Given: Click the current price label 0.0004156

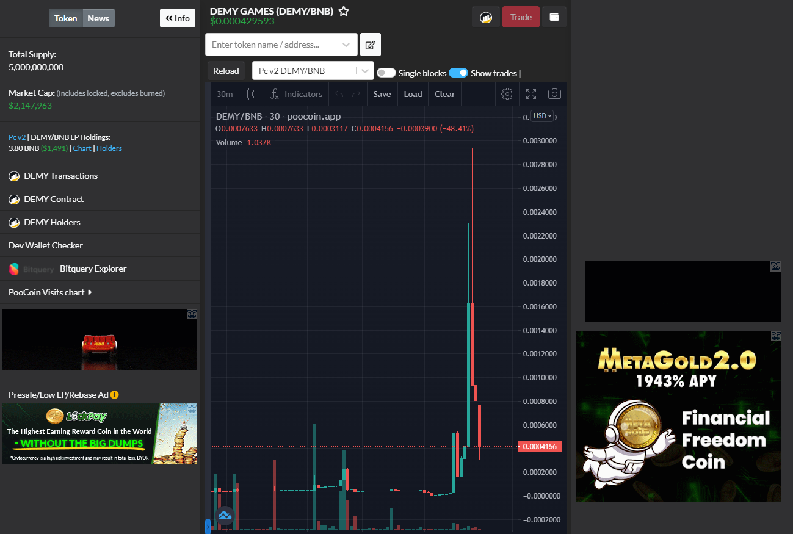Looking at the screenshot, I should point(540,447).
